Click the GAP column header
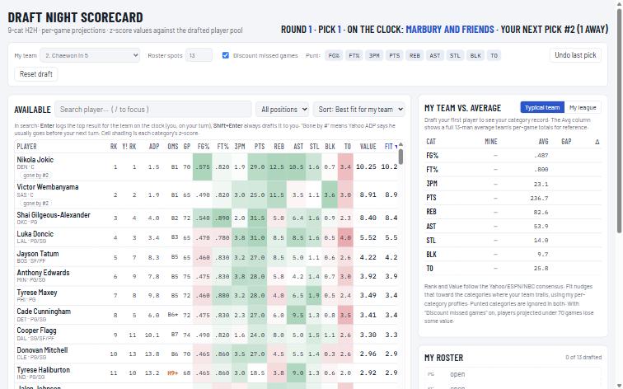 [x=566, y=142]
